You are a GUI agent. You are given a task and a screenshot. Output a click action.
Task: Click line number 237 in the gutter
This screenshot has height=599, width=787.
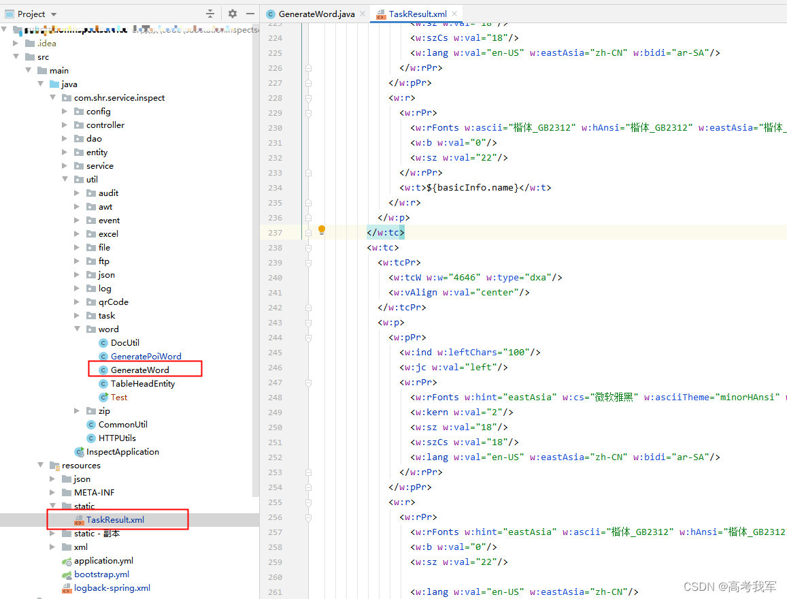point(275,231)
